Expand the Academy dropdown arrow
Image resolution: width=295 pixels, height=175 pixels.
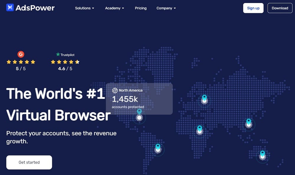click(x=123, y=8)
